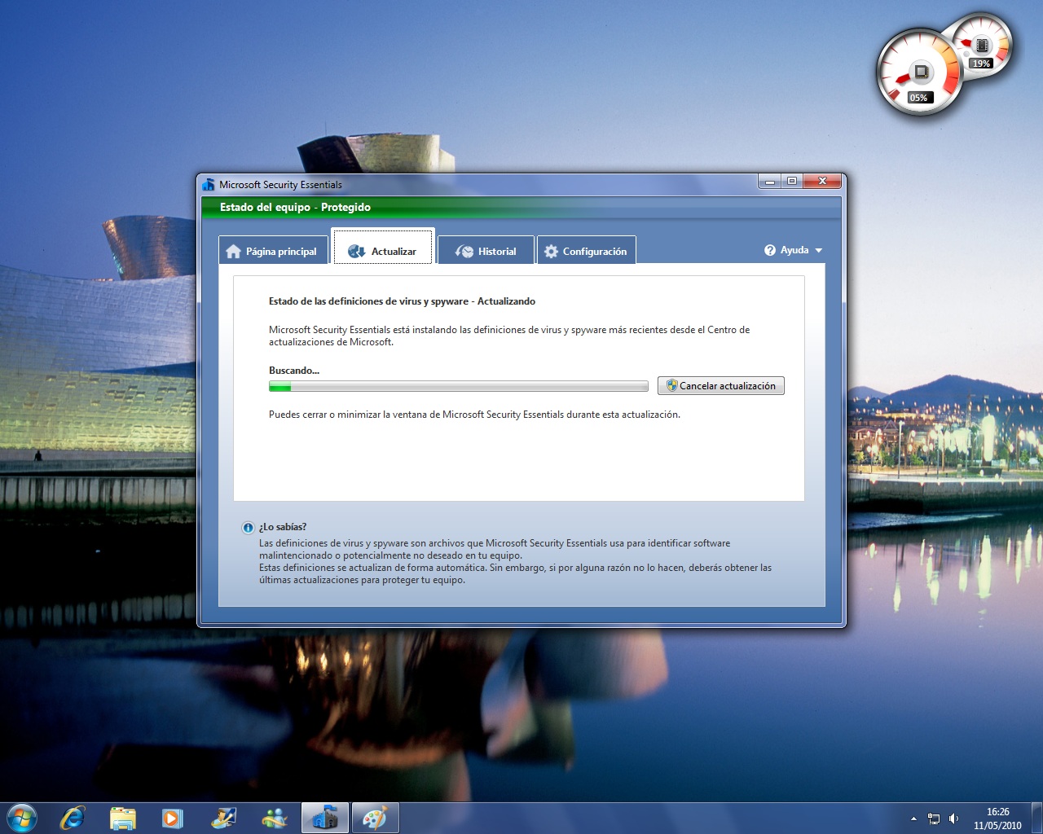Select the Actualizar tab
This screenshot has width=1043, height=834.
pos(383,247)
